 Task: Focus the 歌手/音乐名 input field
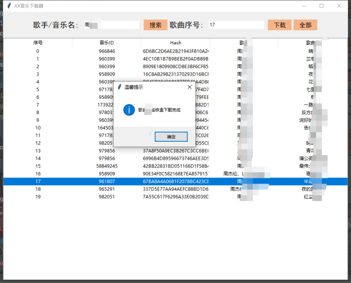click(x=112, y=25)
